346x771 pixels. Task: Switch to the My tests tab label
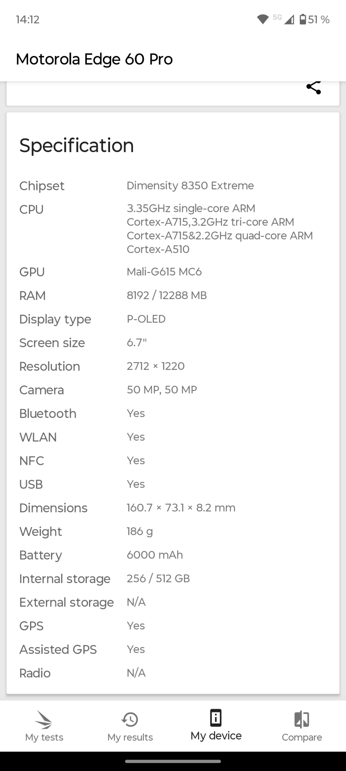click(44, 737)
